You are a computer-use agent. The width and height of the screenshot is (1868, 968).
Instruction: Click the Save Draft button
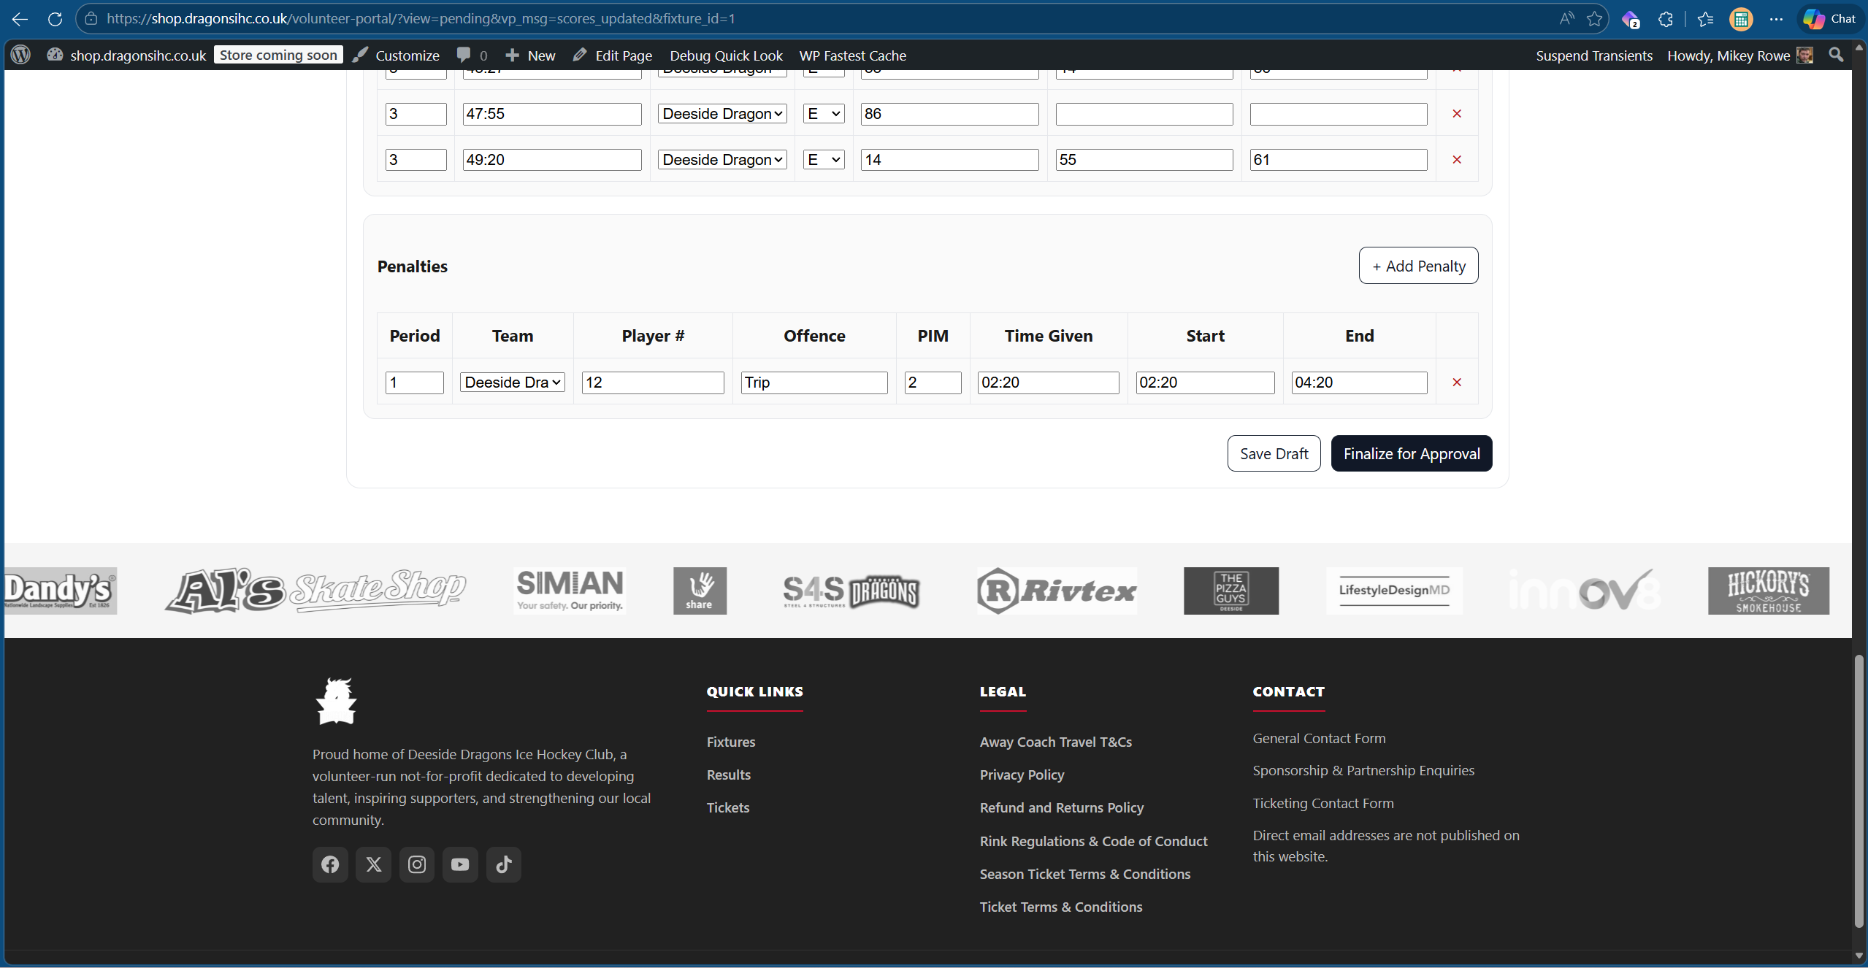point(1273,453)
